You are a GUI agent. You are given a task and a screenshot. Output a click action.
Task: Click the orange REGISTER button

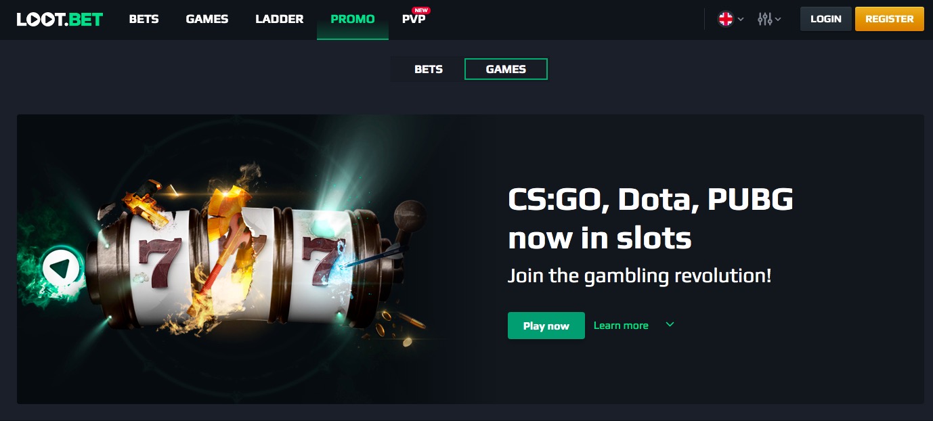(x=890, y=19)
